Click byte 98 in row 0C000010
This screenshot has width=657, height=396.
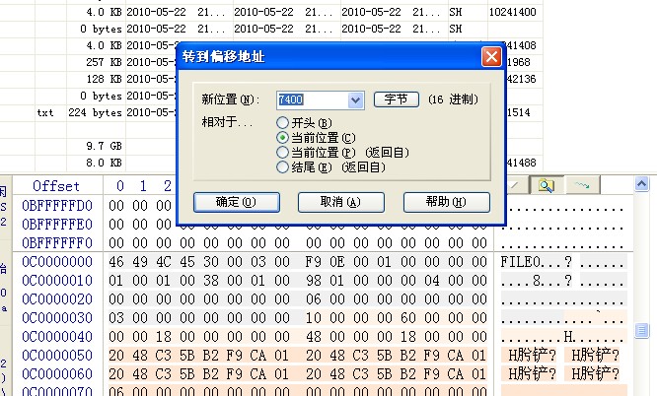click(314, 280)
